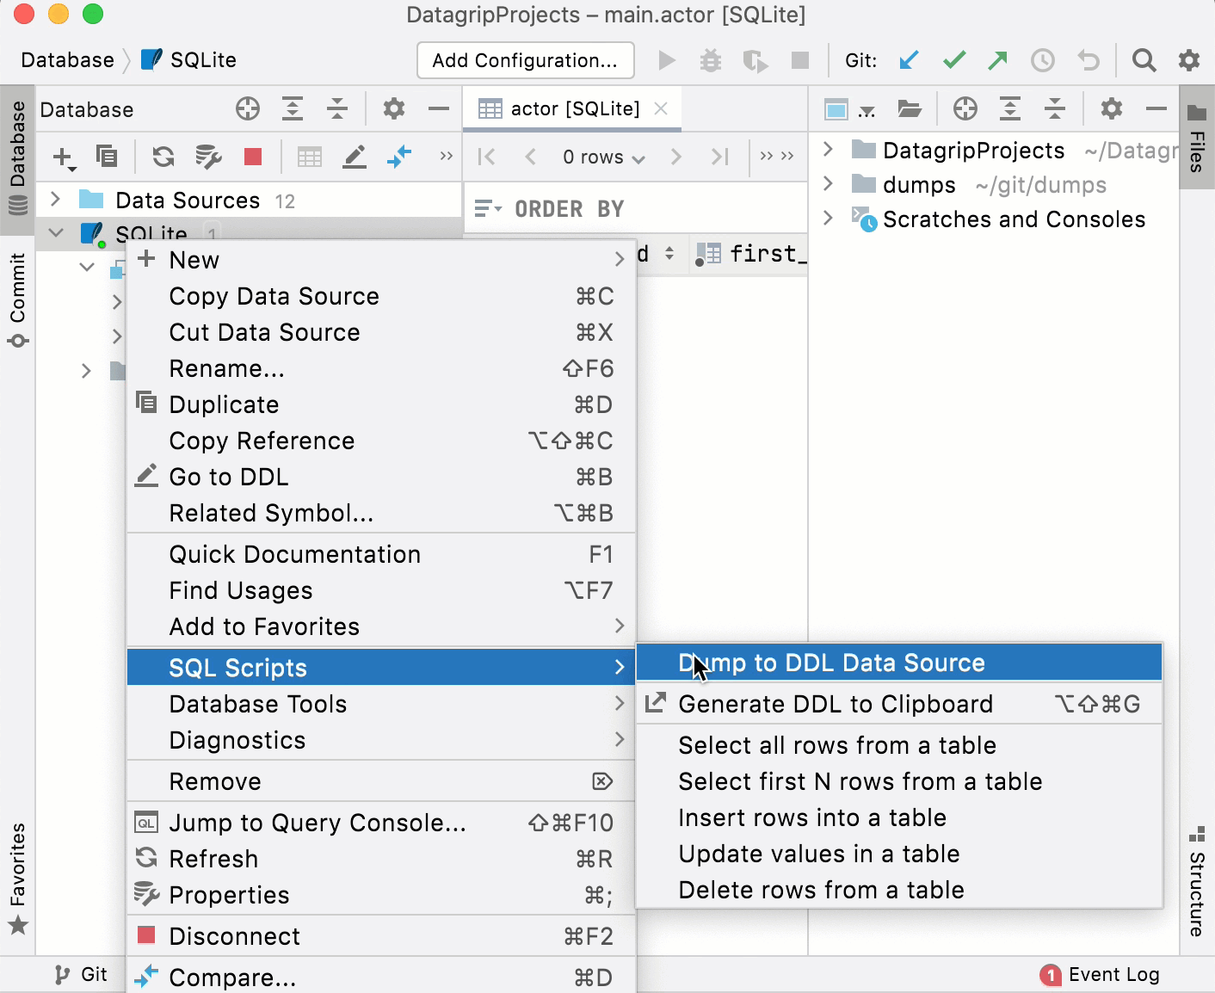Expand the Data Sources tree node
This screenshot has width=1215, height=993.
pos(55,200)
